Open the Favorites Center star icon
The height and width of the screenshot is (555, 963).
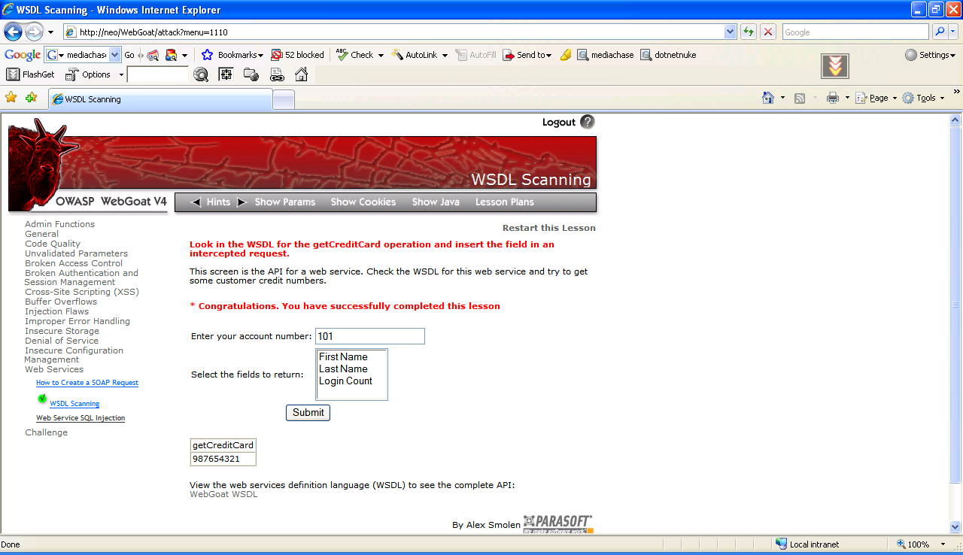pos(11,98)
